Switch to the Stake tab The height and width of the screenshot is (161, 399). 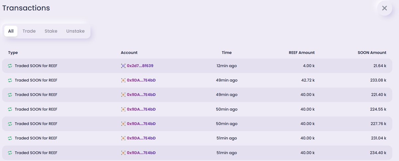click(x=51, y=31)
